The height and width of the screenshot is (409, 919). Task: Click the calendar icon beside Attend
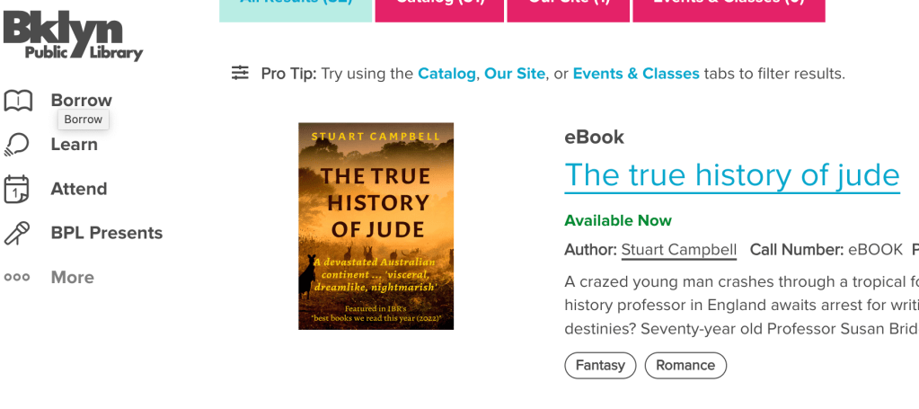tap(17, 189)
